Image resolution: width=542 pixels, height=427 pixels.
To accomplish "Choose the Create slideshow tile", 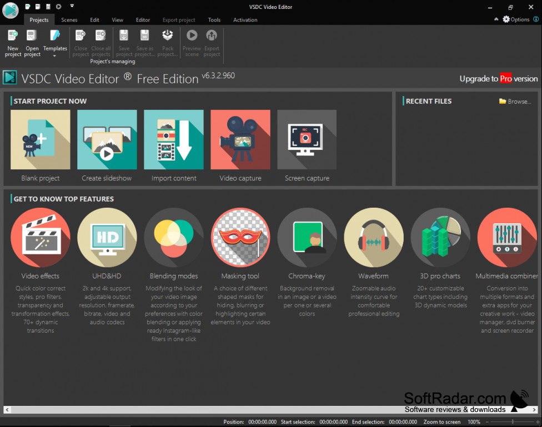I will tap(107, 140).
